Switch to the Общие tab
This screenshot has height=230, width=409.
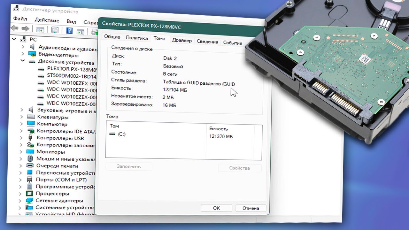[112, 37]
